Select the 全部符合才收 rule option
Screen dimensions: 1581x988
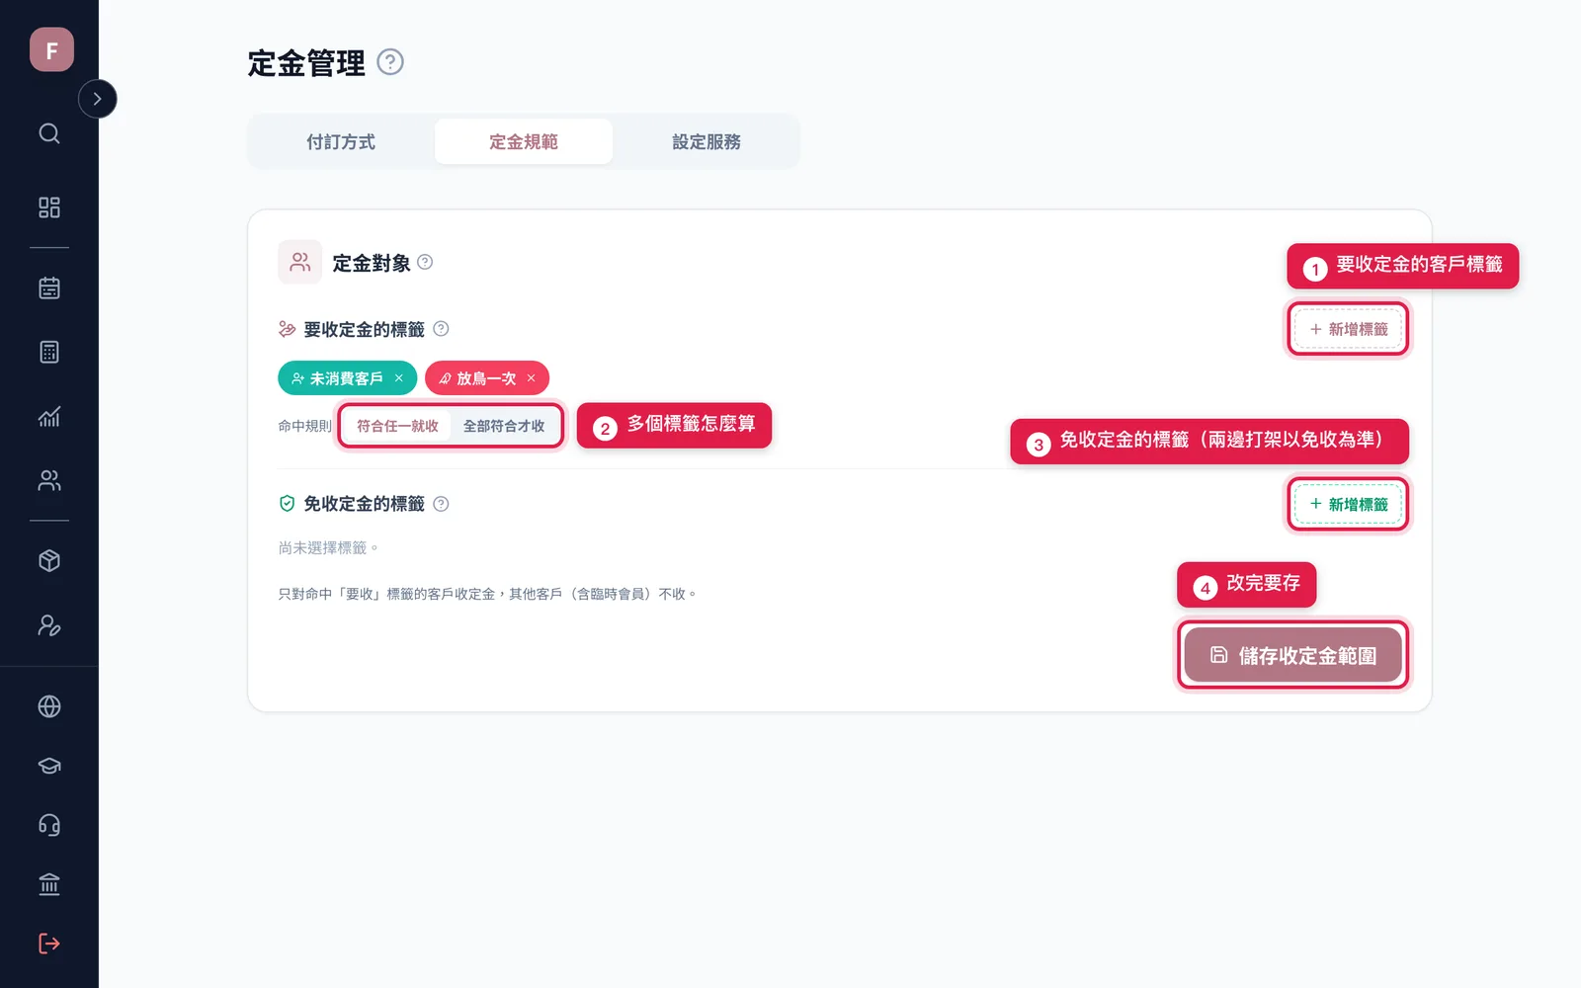504,426
